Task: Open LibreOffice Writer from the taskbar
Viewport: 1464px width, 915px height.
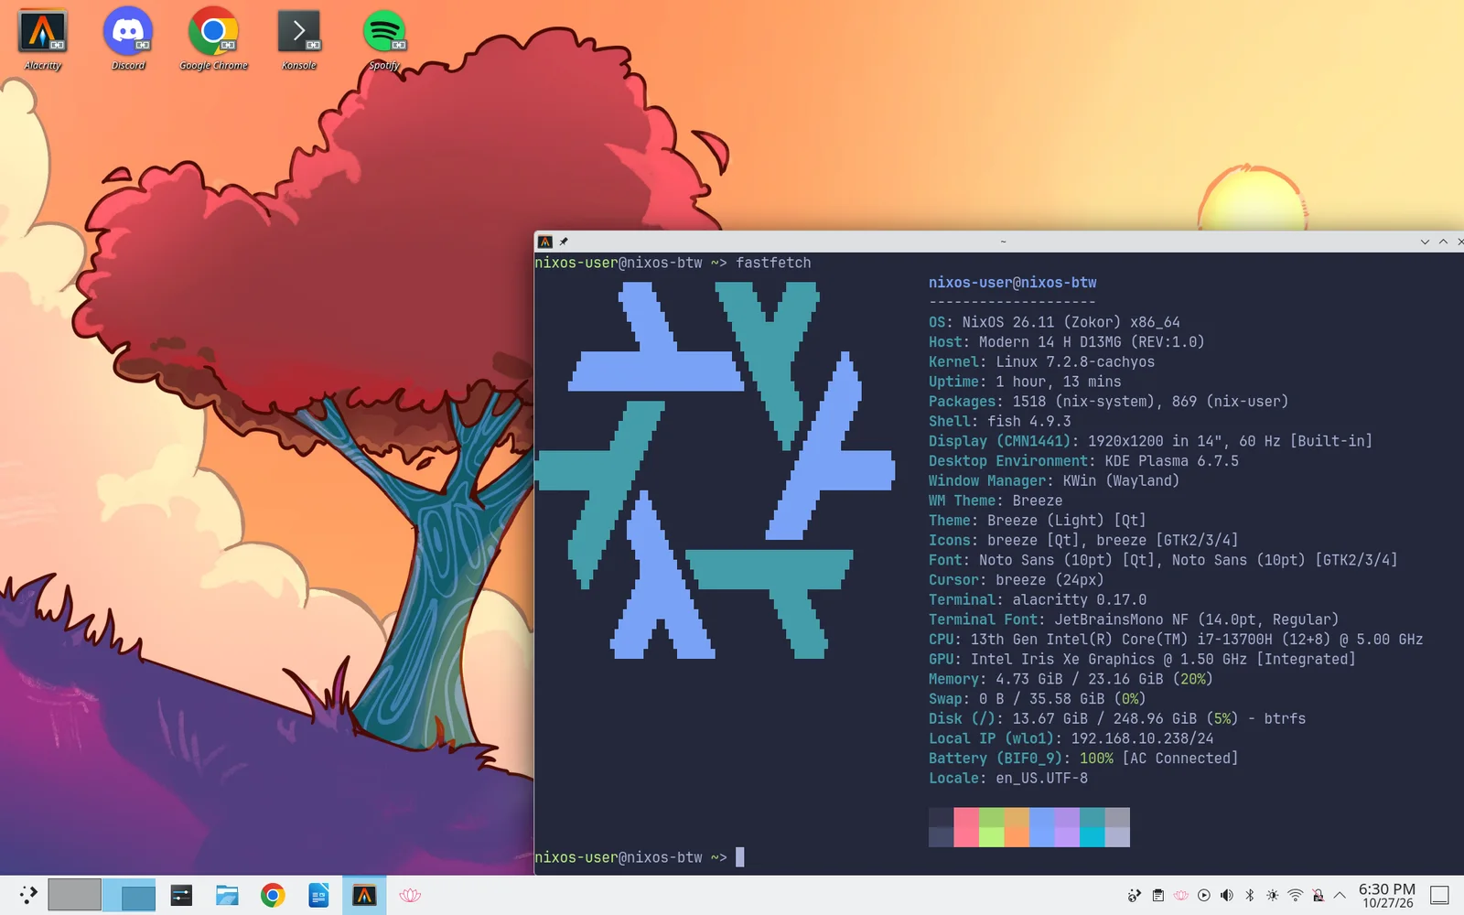Action: coord(318,895)
